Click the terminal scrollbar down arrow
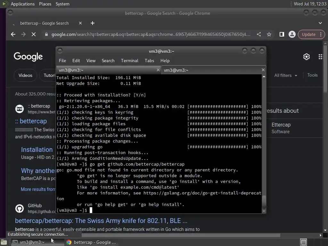The image size is (328, 246). click(264, 211)
